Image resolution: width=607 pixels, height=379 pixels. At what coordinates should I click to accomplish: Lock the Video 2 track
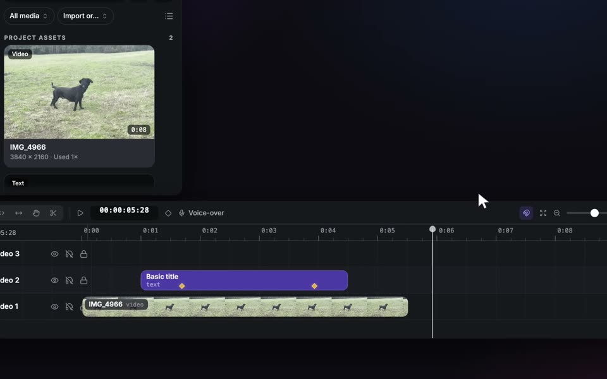pyautogui.click(x=83, y=280)
